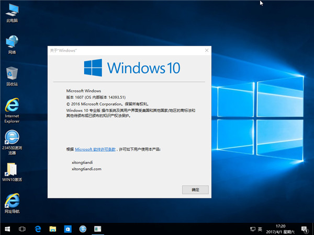Select the 网址导航 desktop shortcut
The width and height of the screenshot is (314, 235).
(12, 203)
